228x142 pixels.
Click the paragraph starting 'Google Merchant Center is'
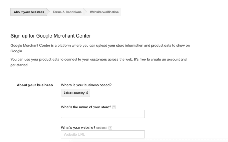point(100,48)
